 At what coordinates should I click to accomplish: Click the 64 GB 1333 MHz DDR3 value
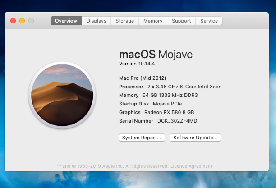point(170,95)
